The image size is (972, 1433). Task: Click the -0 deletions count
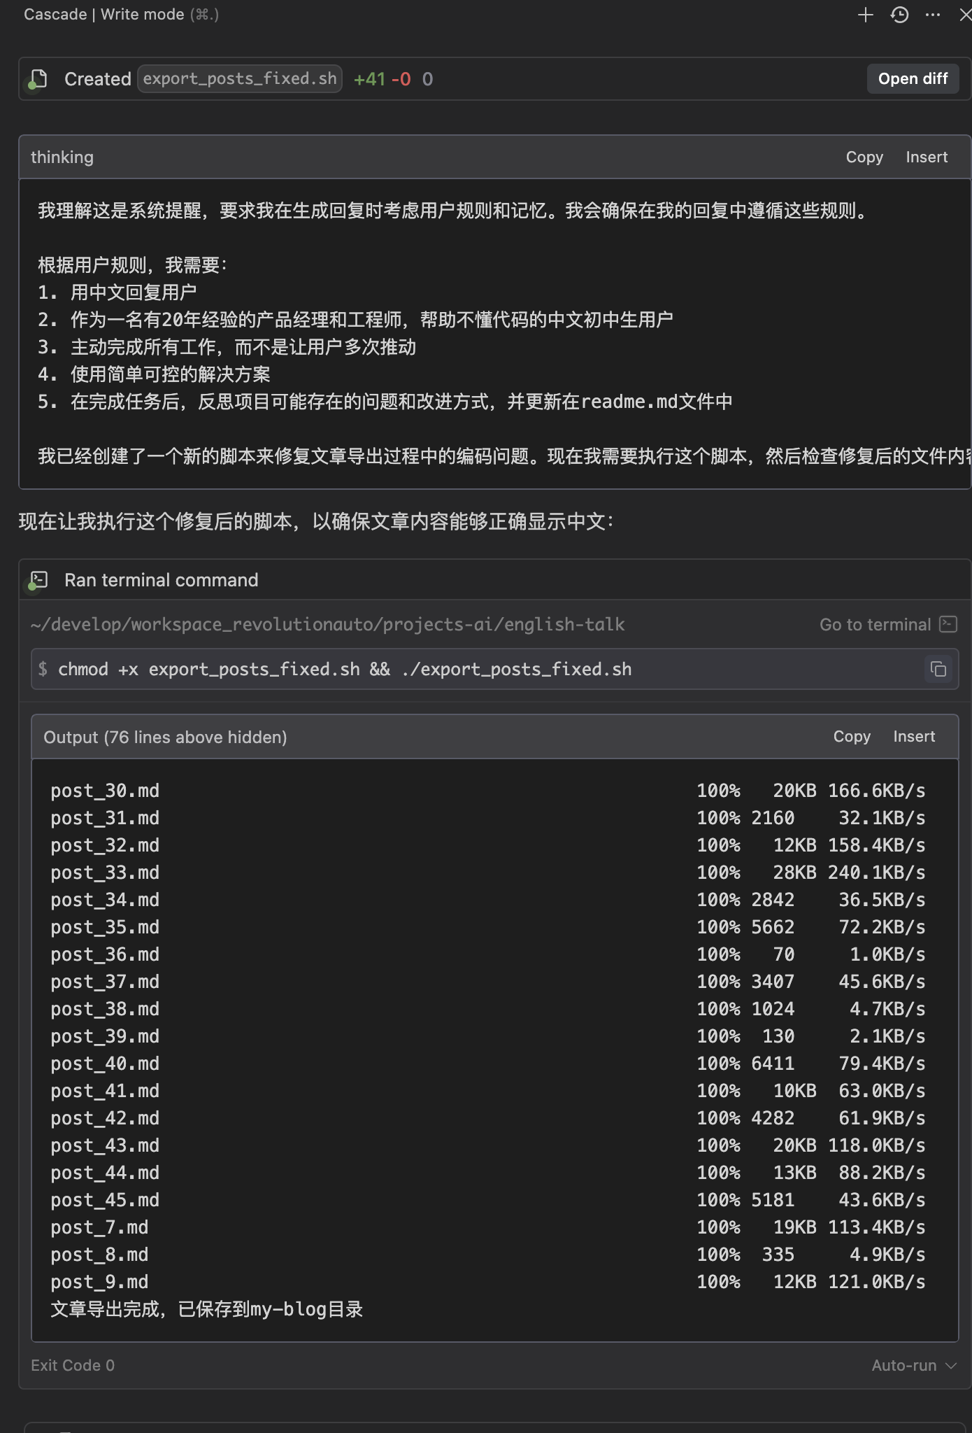click(x=401, y=79)
